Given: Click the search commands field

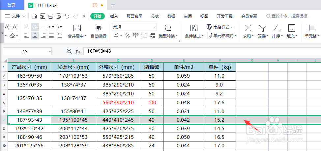Looking at the screenshot, I should (x=287, y=16).
